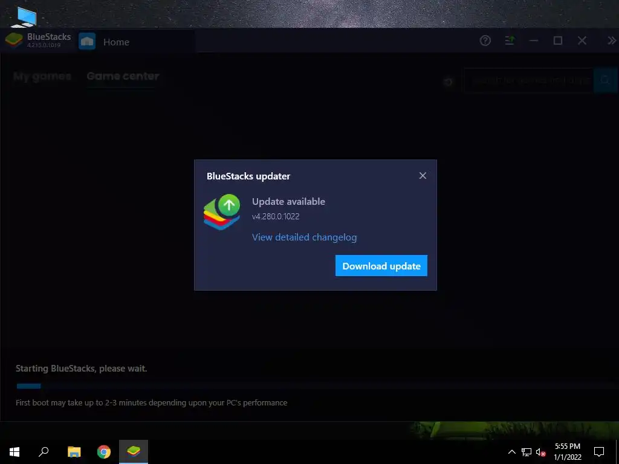Open File Explorer from taskbar
619x464 pixels.
[x=74, y=452]
